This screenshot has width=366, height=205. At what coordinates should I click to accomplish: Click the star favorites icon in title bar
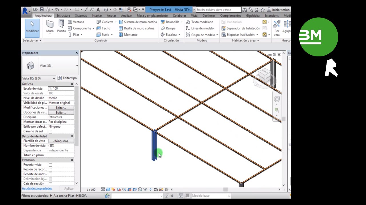click(263, 10)
